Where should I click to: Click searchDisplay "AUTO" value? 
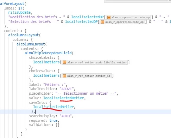pyautogui.click(x=66, y=116)
